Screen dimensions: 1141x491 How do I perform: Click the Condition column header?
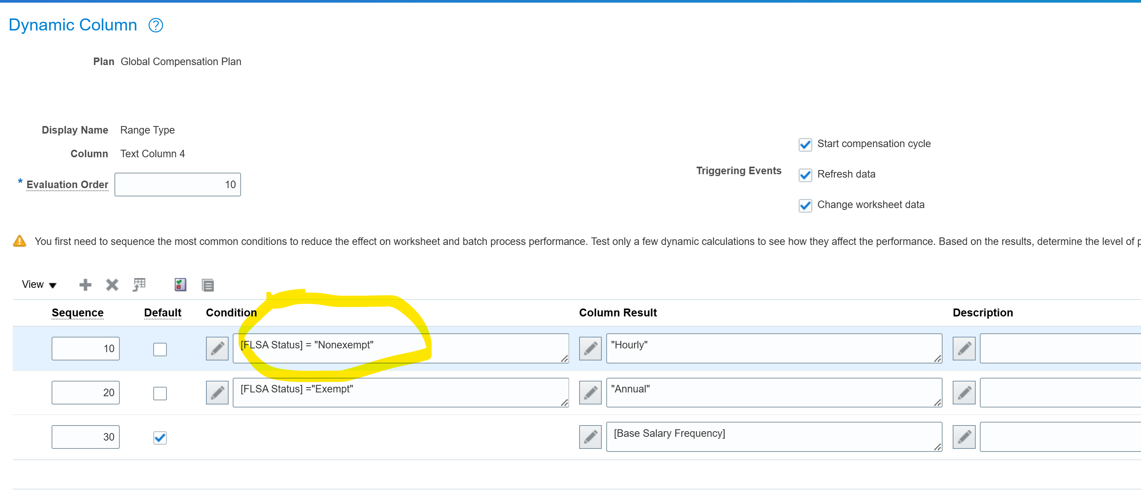[231, 313]
